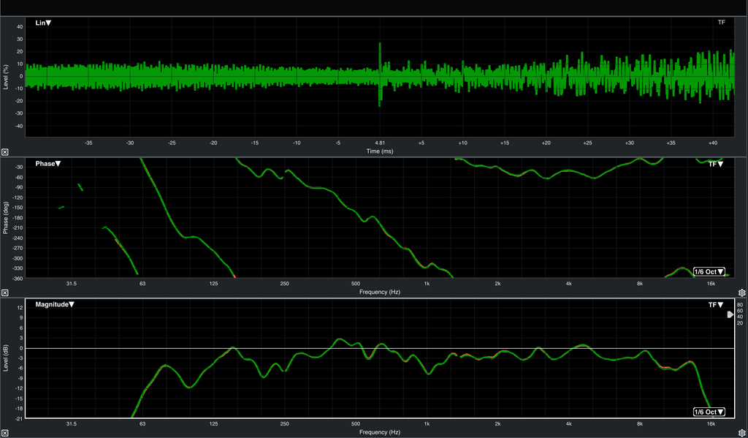The width and height of the screenshot is (748, 438).
Task: Click the 4.81 ms delay marker
Action: pyautogui.click(x=380, y=143)
